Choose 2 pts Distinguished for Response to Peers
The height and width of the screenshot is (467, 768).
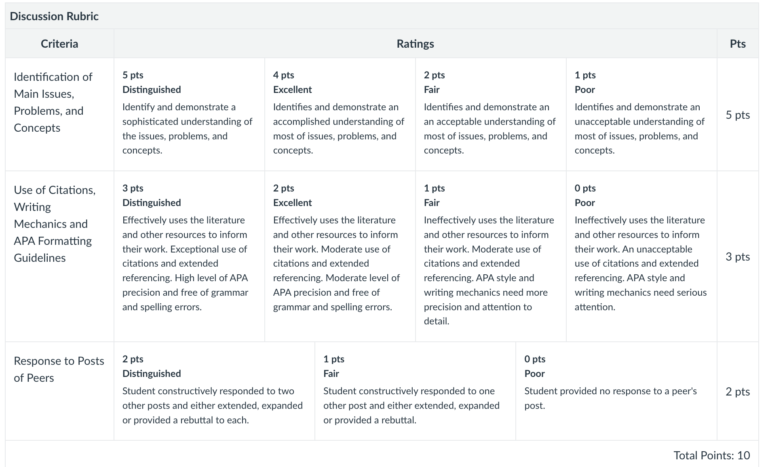[x=214, y=391]
